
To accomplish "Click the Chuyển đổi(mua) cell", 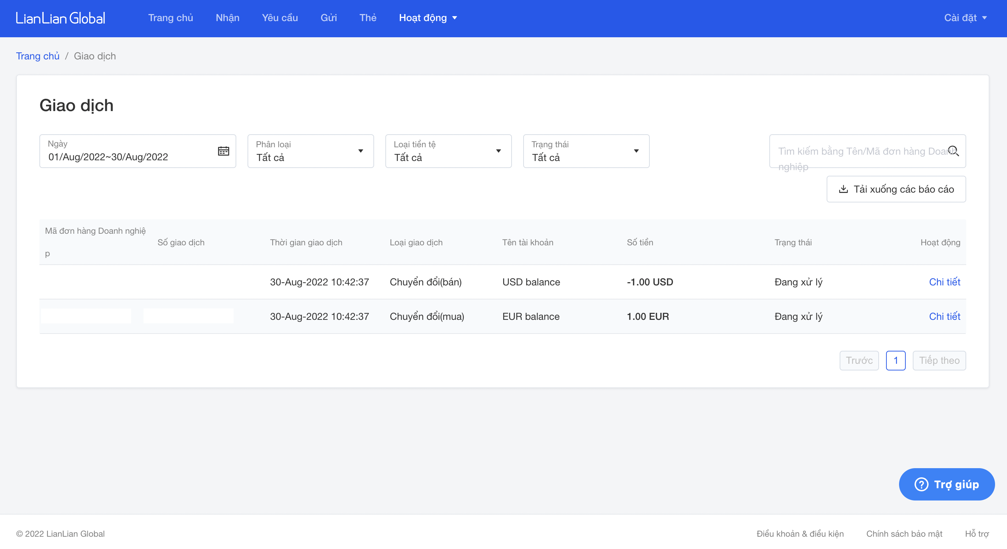I will (x=427, y=316).
